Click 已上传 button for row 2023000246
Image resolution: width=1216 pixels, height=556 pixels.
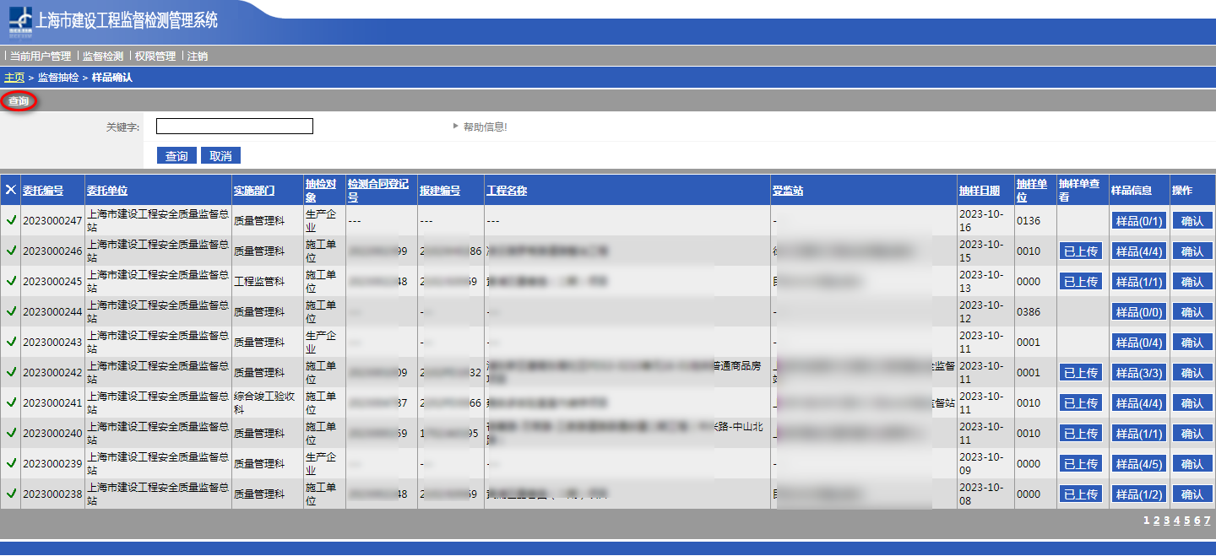pyautogui.click(x=1080, y=251)
